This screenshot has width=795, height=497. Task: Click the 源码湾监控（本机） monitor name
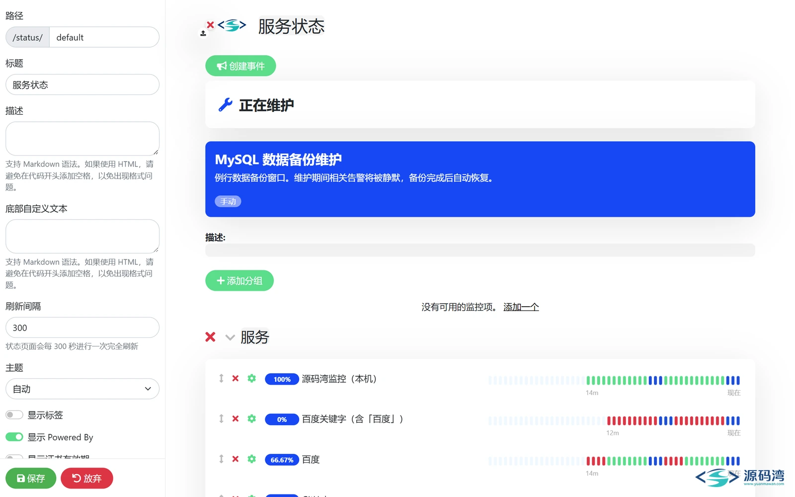339,379
